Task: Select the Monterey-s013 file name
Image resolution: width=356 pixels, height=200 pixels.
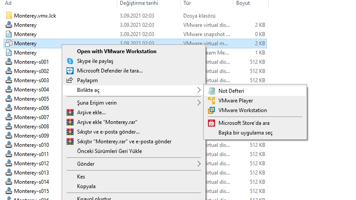Action: click(31, 173)
